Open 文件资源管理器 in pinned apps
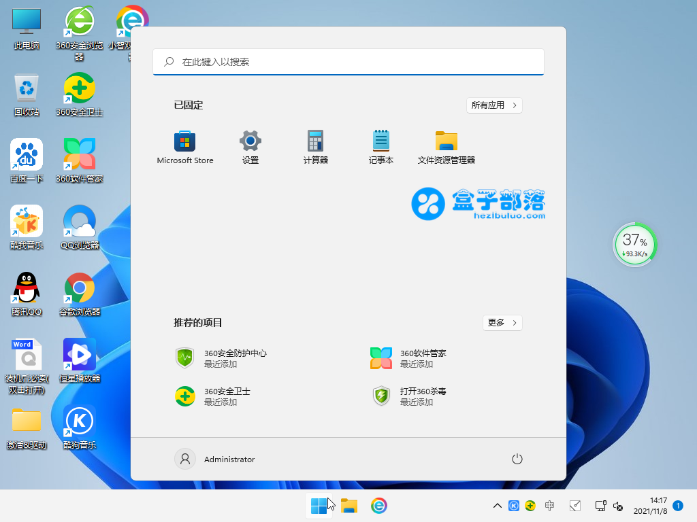This screenshot has height=522, width=697. (447, 147)
